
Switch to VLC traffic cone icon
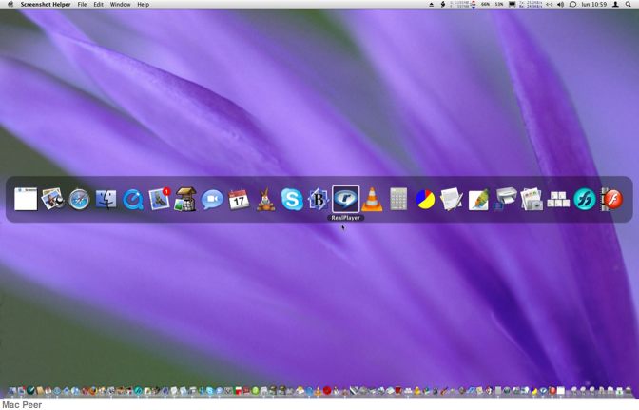[x=372, y=200]
